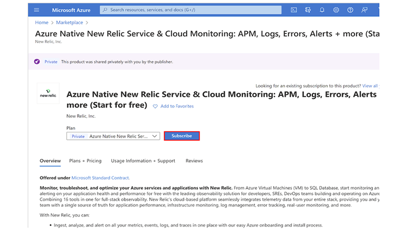Click the 'New Relic, Inc.' publisher text under the page title
The height and width of the screenshot is (229, 407).
tap(48, 42)
